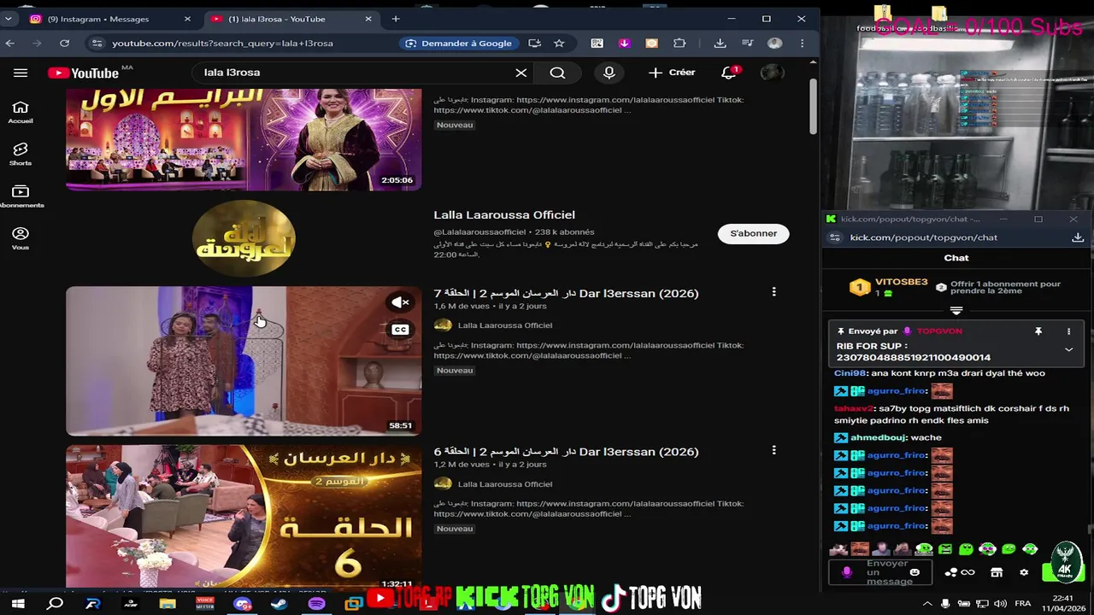1094x615 pixels.
Task: Reload the page with the refresh icon
Action: coord(64,43)
